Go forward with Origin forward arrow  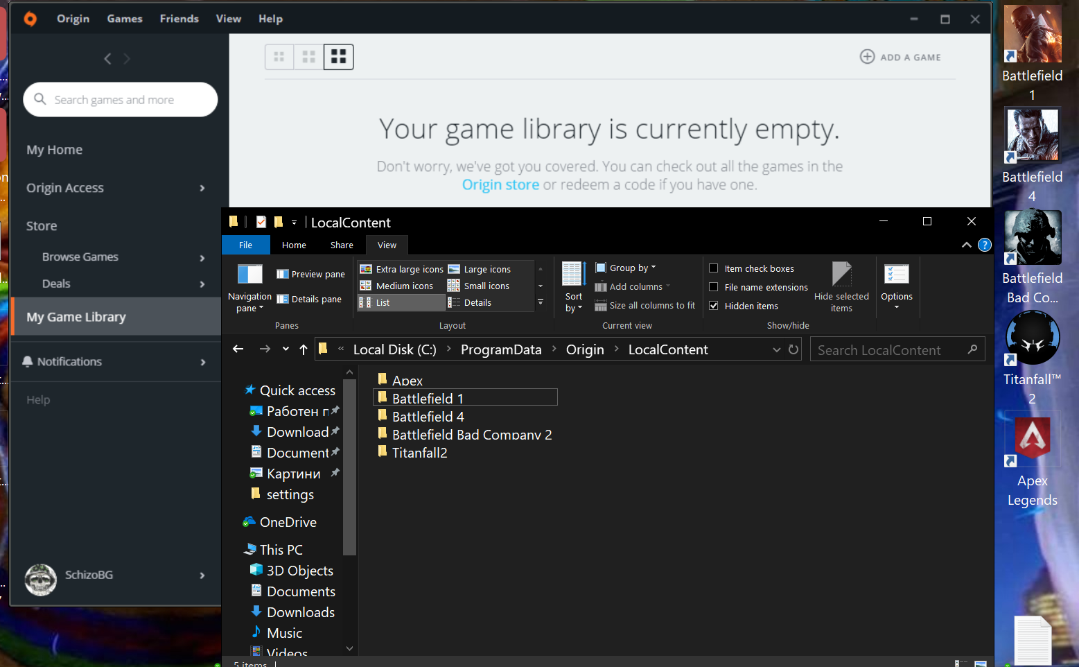(x=127, y=59)
